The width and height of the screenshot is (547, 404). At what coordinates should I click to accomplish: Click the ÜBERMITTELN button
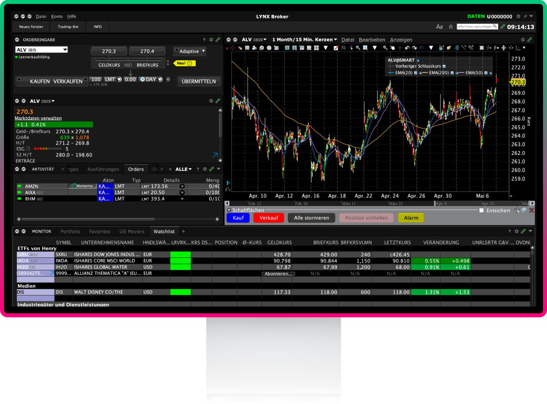tap(199, 81)
